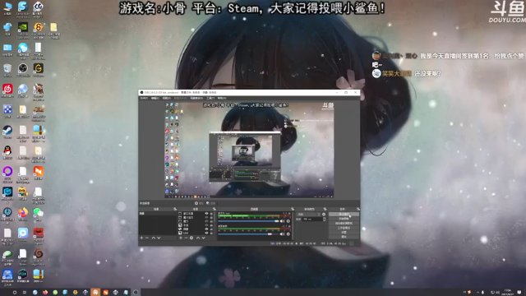This screenshot has height=296, width=526.
Task: Click Settings button in Controls panel
Action: tap(344, 232)
